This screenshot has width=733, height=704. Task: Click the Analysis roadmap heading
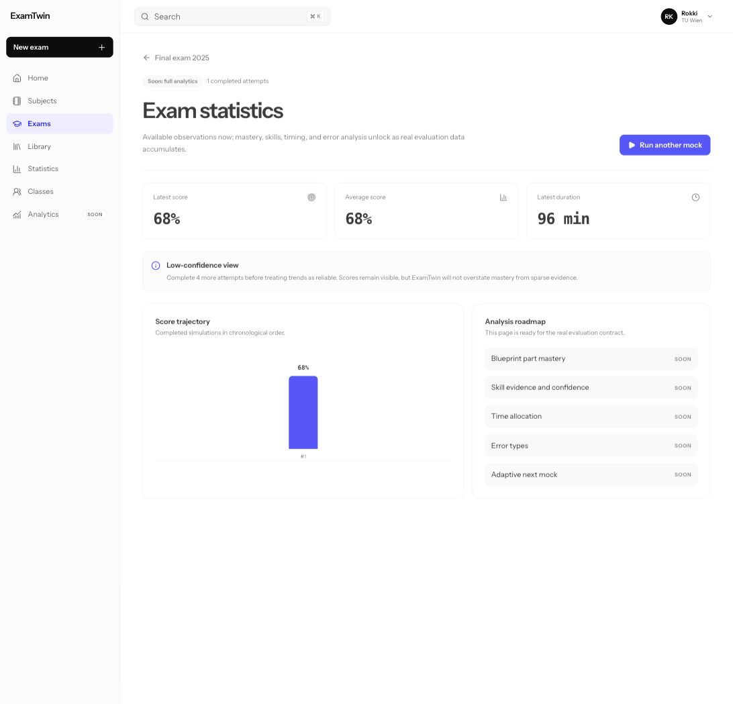click(515, 321)
